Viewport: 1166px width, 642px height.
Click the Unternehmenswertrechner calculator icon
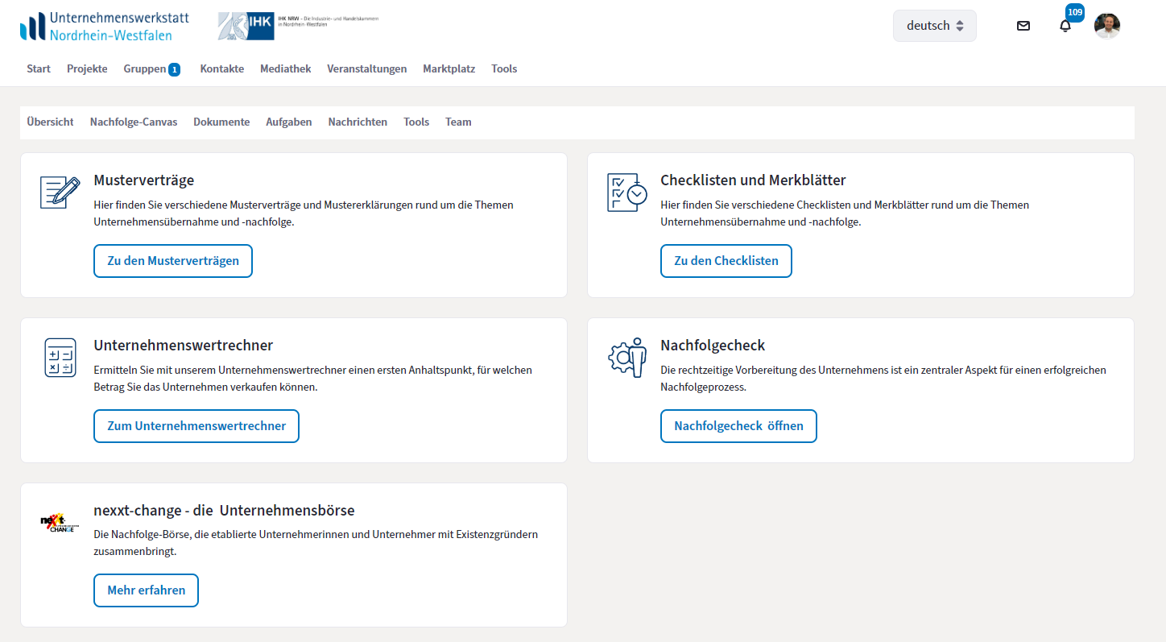coord(60,358)
